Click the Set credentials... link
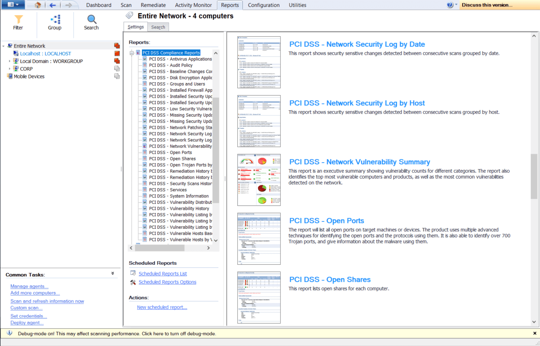Screen dimensions: 540x346 pos(29,316)
